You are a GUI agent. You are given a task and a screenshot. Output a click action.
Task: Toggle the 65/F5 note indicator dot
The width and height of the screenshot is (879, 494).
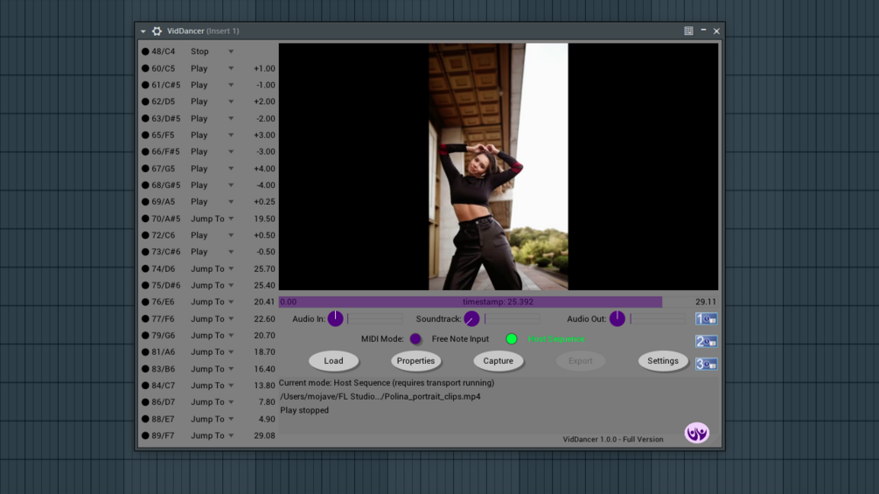pyautogui.click(x=145, y=135)
